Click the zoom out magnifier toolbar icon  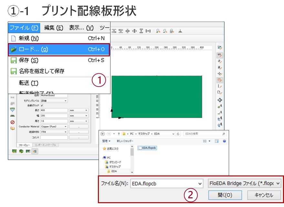point(165,31)
